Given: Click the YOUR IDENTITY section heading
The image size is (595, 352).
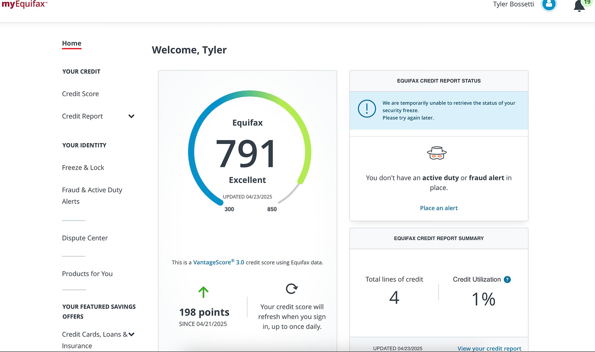Looking at the screenshot, I should tap(84, 145).
